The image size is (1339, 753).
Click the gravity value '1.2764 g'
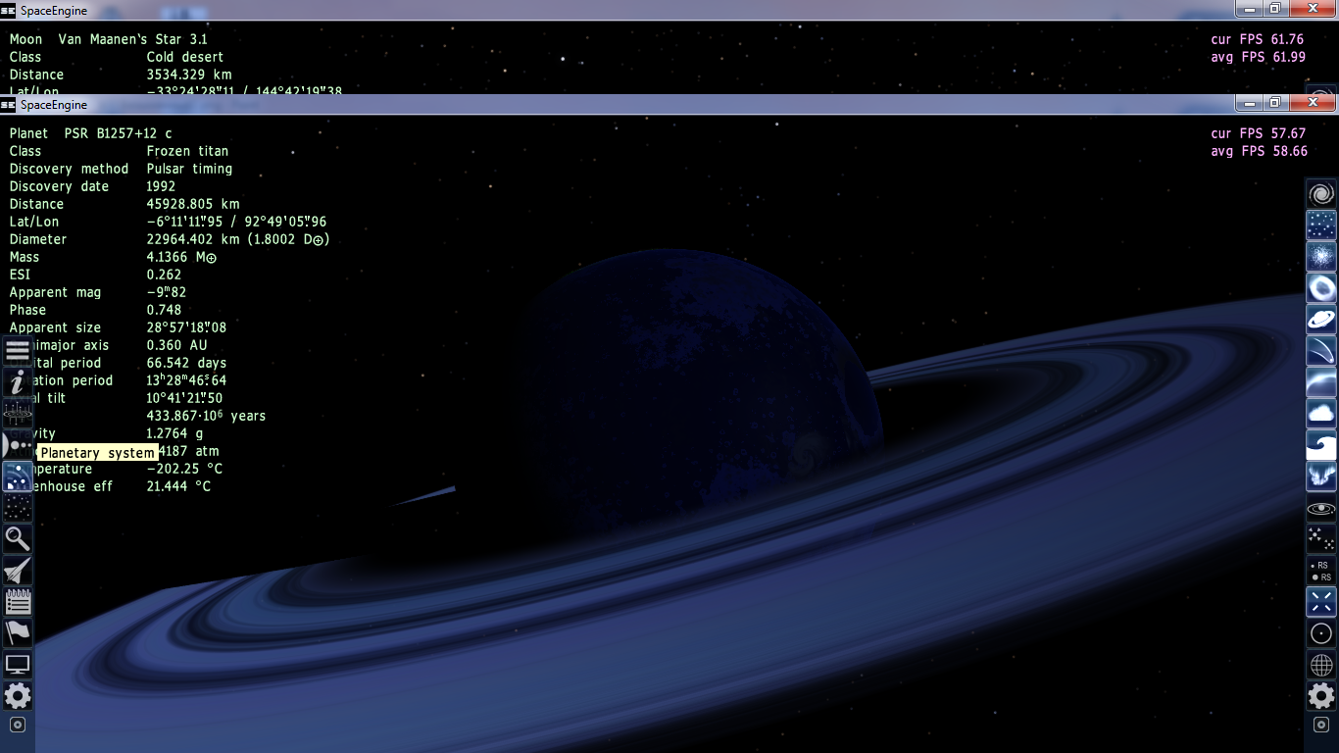tap(174, 433)
